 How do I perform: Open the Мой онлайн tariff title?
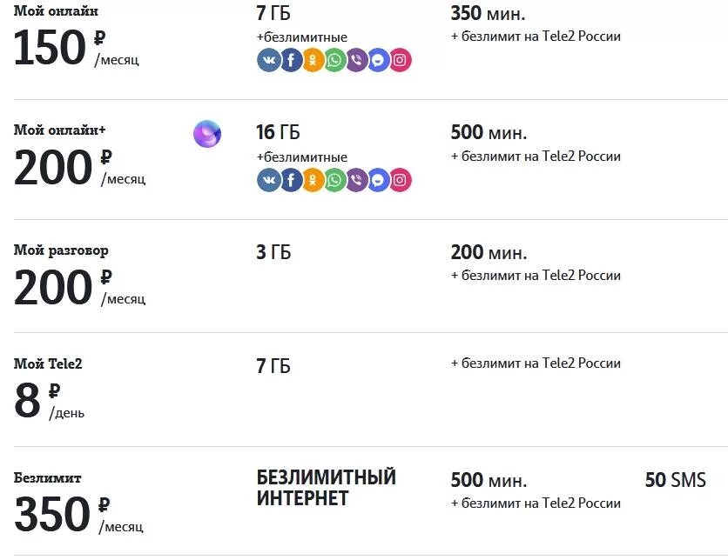[56, 10]
